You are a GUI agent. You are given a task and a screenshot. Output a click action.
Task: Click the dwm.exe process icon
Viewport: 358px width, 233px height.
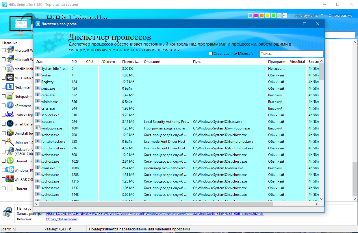point(38,168)
